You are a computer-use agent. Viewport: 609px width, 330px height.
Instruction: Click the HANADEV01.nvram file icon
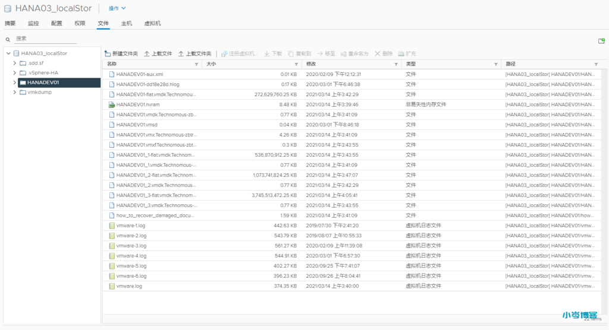click(x=111, y=104)
